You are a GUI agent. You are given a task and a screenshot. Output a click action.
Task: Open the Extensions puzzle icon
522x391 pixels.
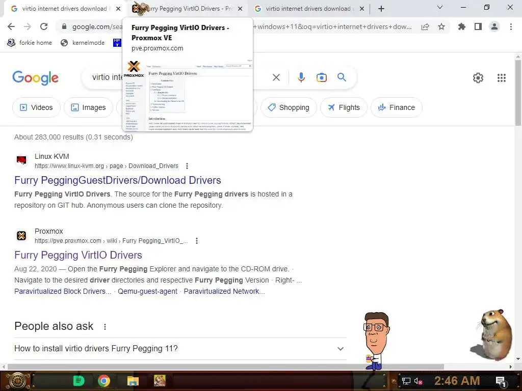point(462,26)
